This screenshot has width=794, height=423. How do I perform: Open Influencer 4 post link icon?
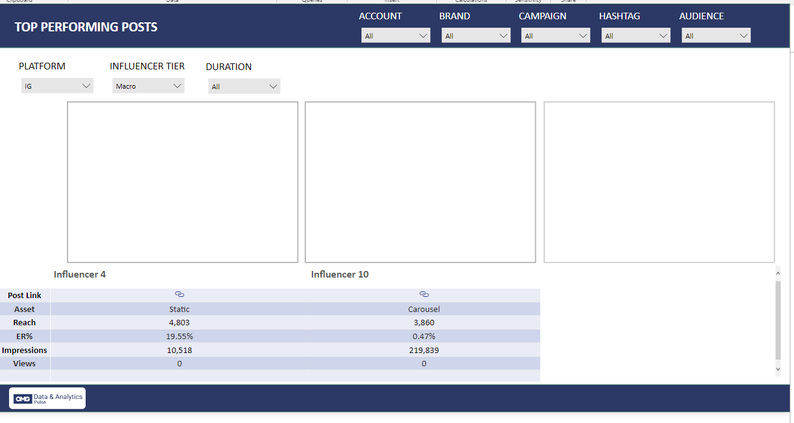tap(179, 294)
